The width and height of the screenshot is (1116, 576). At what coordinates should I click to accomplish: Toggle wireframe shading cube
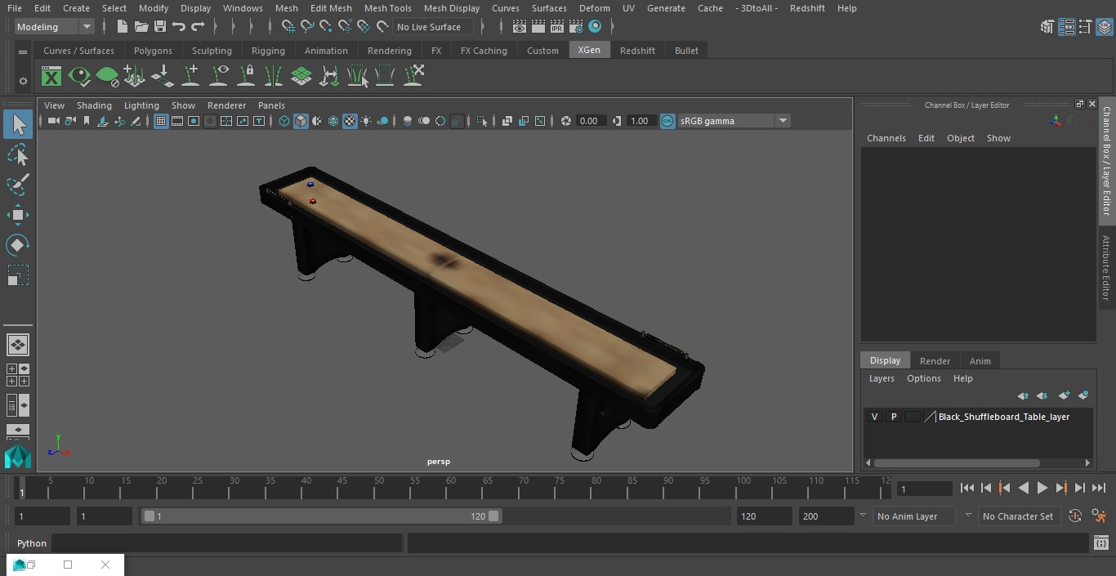(283, 121)
